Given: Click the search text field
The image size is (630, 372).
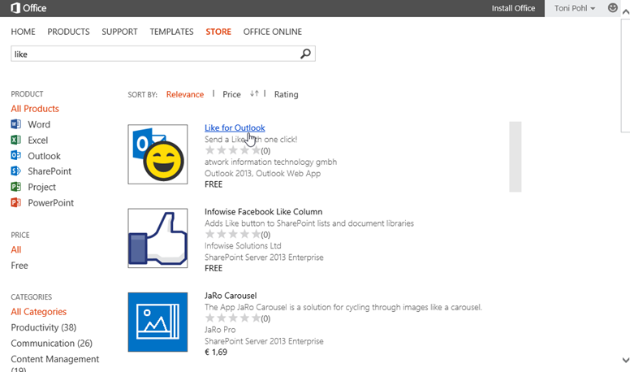Looking at the screenshot, I should [x=154, y=54].
